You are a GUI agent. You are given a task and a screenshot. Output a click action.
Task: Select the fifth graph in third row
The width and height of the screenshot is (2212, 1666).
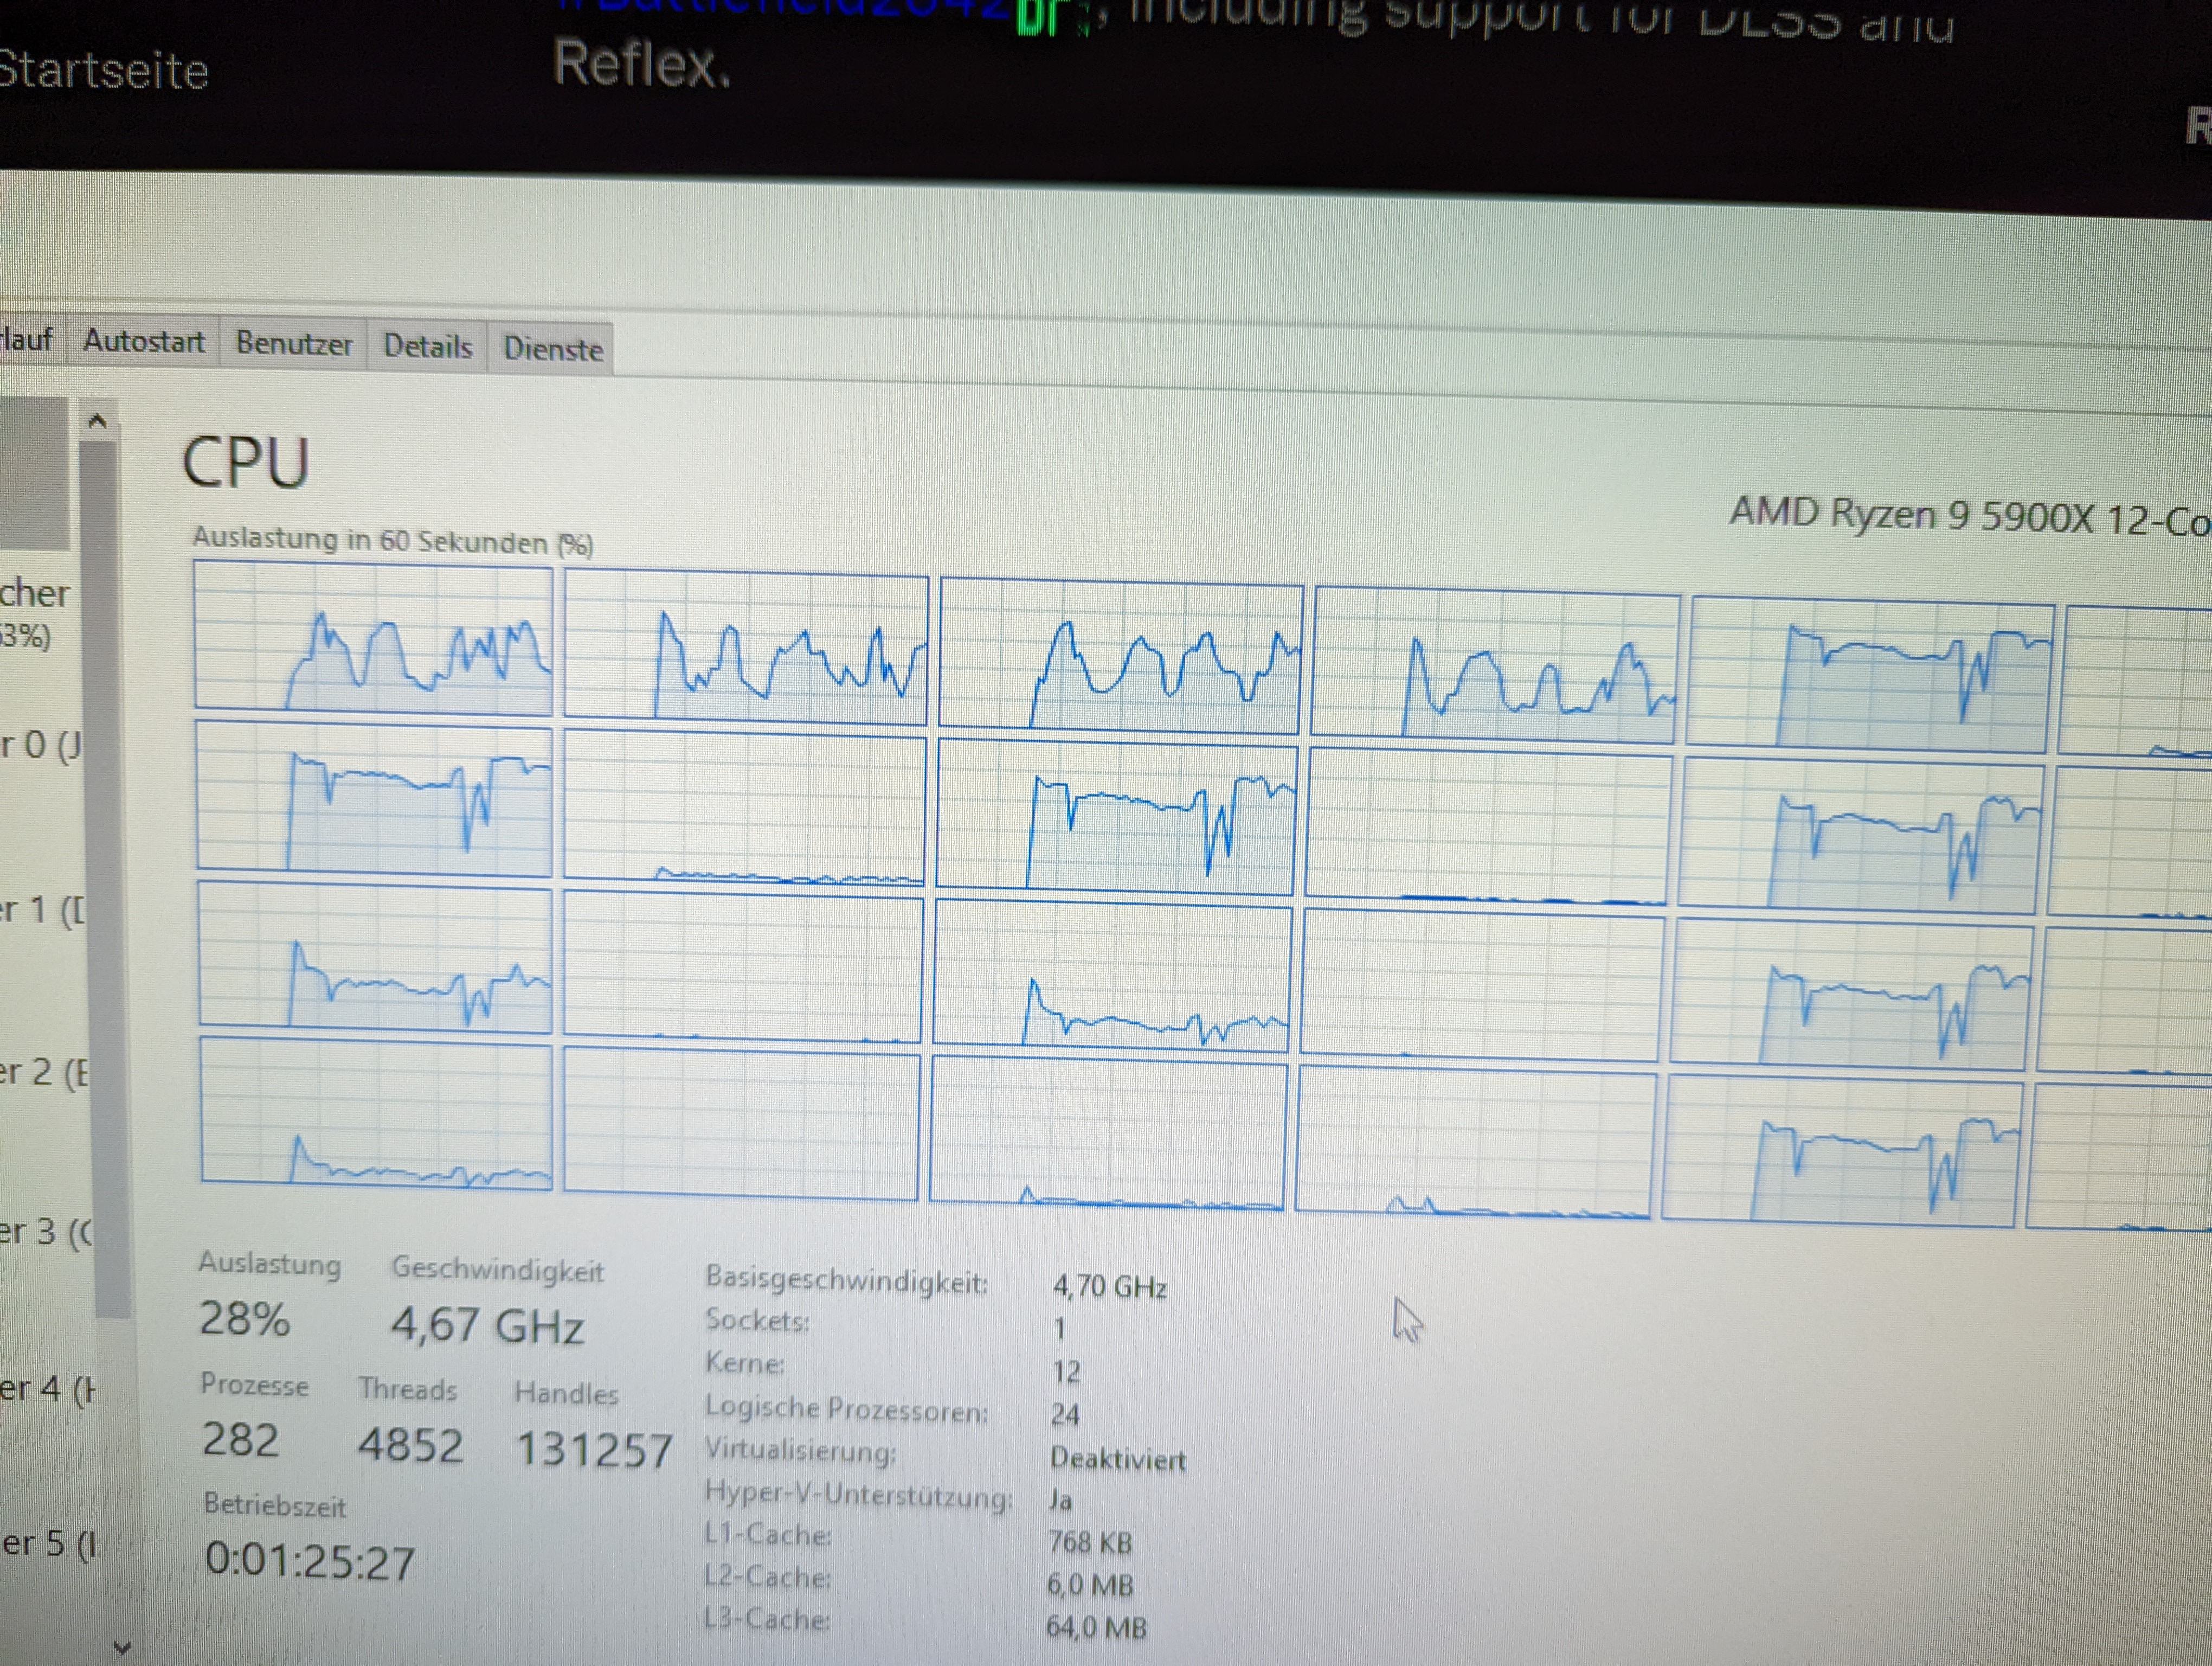click(1852, 994)
